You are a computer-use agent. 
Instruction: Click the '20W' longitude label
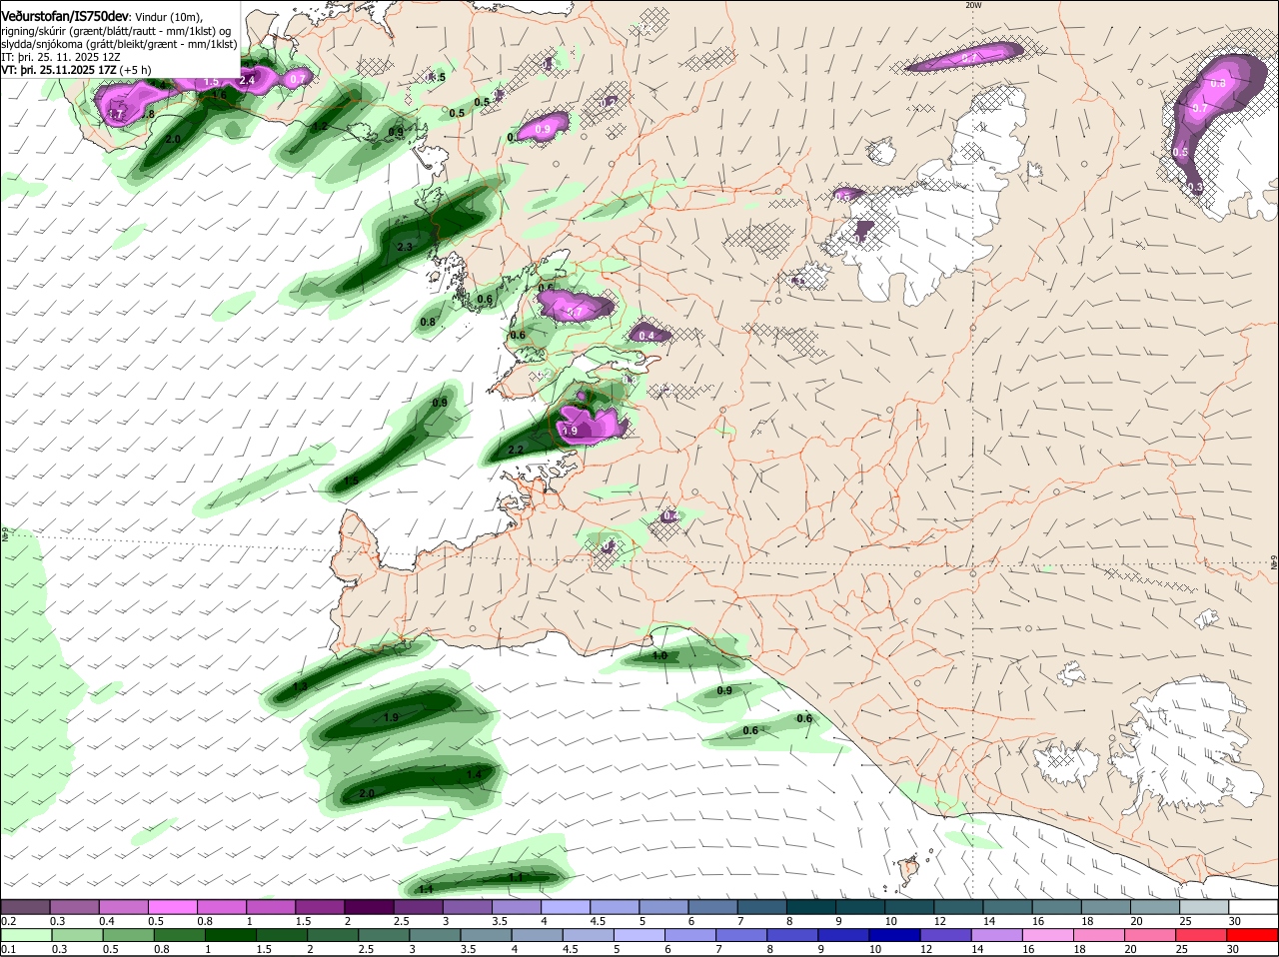[x=972, y=5]
